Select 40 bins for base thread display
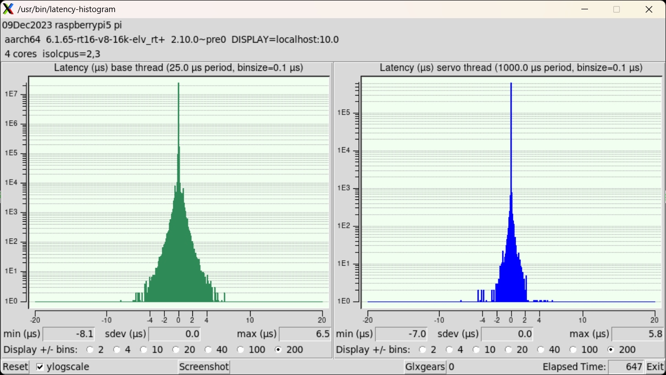 click(x=209, y=349)
